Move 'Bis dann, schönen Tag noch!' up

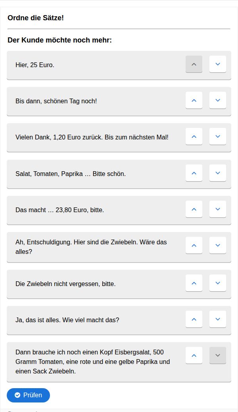coord(194,100)
